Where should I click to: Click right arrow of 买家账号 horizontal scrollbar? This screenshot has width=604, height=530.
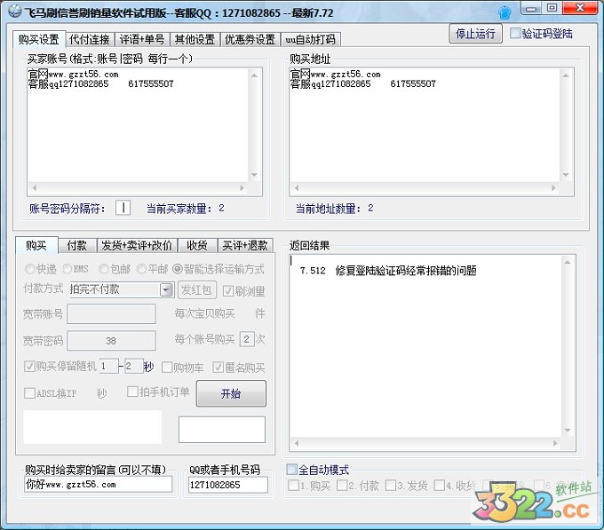click(x=242, y=188)
